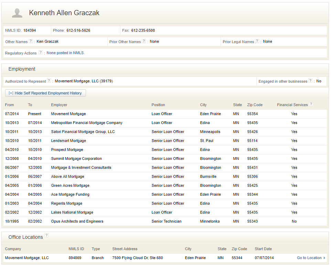Click the Street Address column header
The width and height of the screenshot is (331, 266).
click(x=125, y=249)
